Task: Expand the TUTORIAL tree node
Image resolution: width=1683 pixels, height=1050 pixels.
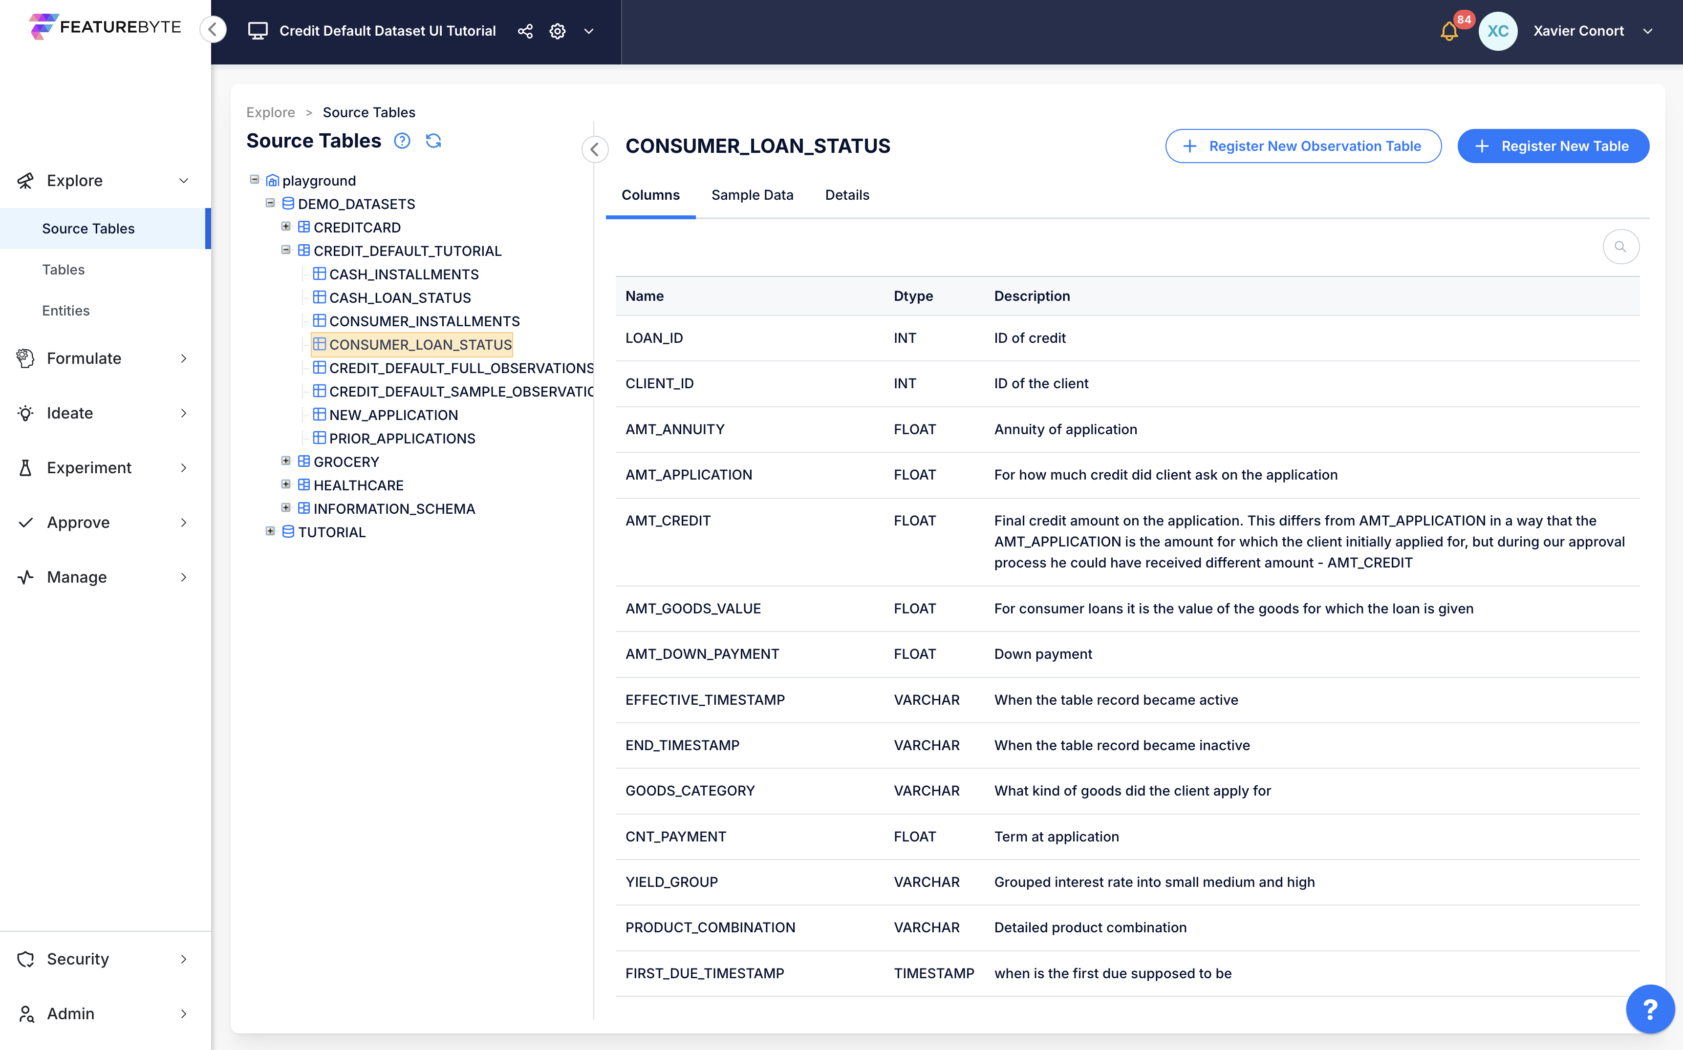Action: (270, 531)
